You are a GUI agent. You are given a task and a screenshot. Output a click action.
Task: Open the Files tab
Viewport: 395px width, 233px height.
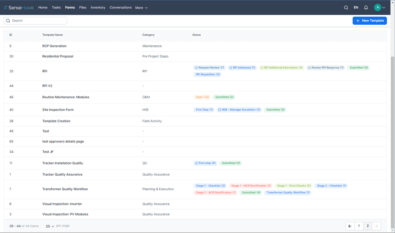tap(83, 8)
